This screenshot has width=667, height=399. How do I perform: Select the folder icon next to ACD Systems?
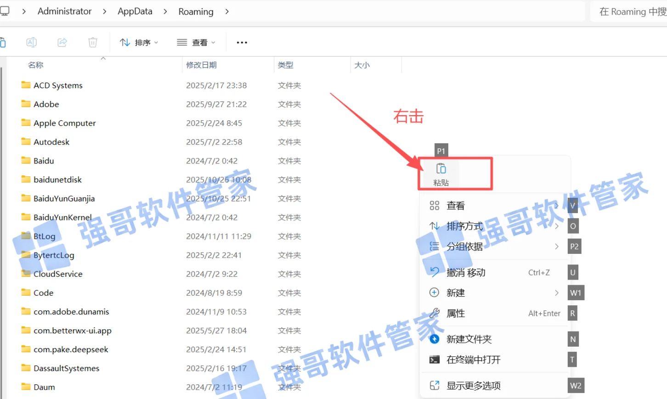pyautogui.click(x=26, y=85)
